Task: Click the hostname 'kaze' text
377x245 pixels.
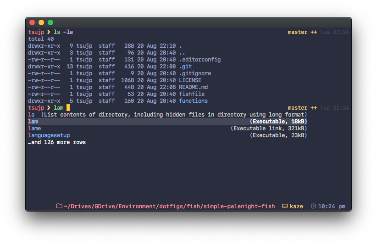Action: pyautogui.click(x=296, y=206)
